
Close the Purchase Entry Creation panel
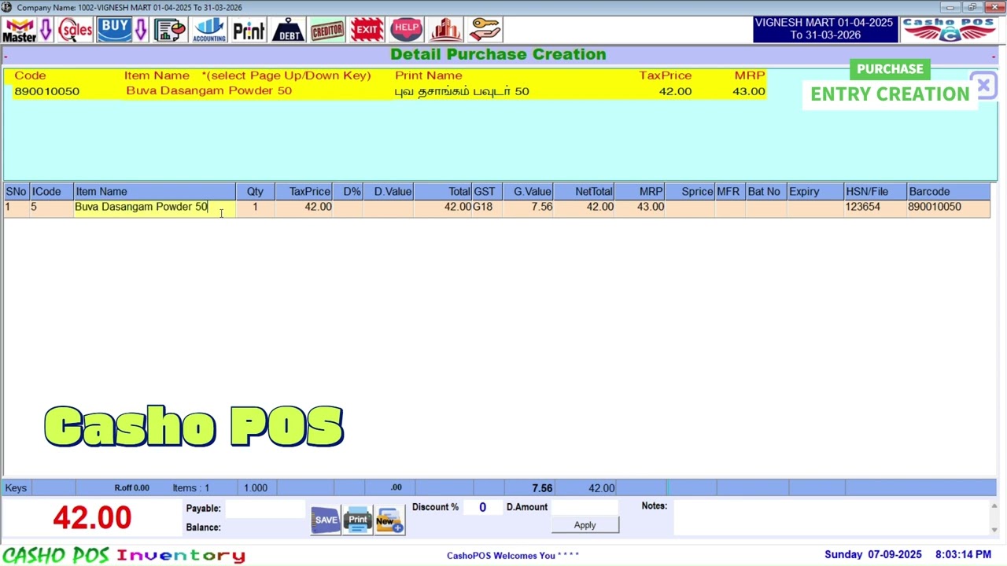(983, 86)
